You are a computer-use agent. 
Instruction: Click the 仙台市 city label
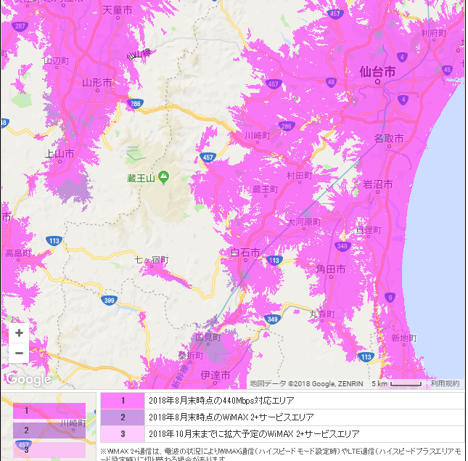click(x=377, y=72)
